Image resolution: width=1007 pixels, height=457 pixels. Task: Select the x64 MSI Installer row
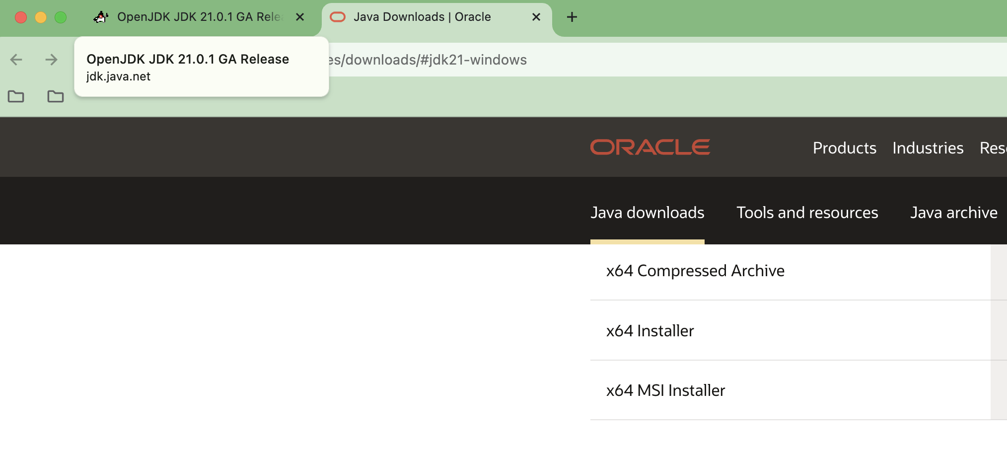(798, 390)
